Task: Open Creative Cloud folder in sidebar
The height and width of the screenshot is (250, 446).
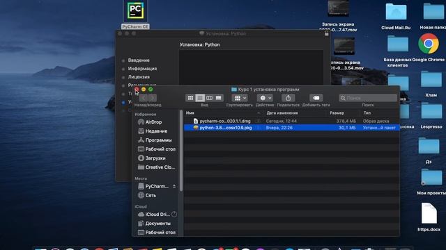Action: coord(156,167)
